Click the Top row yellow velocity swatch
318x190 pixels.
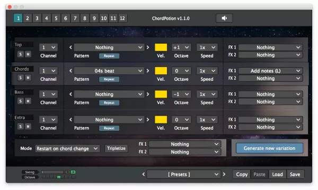tap(161, 47)
